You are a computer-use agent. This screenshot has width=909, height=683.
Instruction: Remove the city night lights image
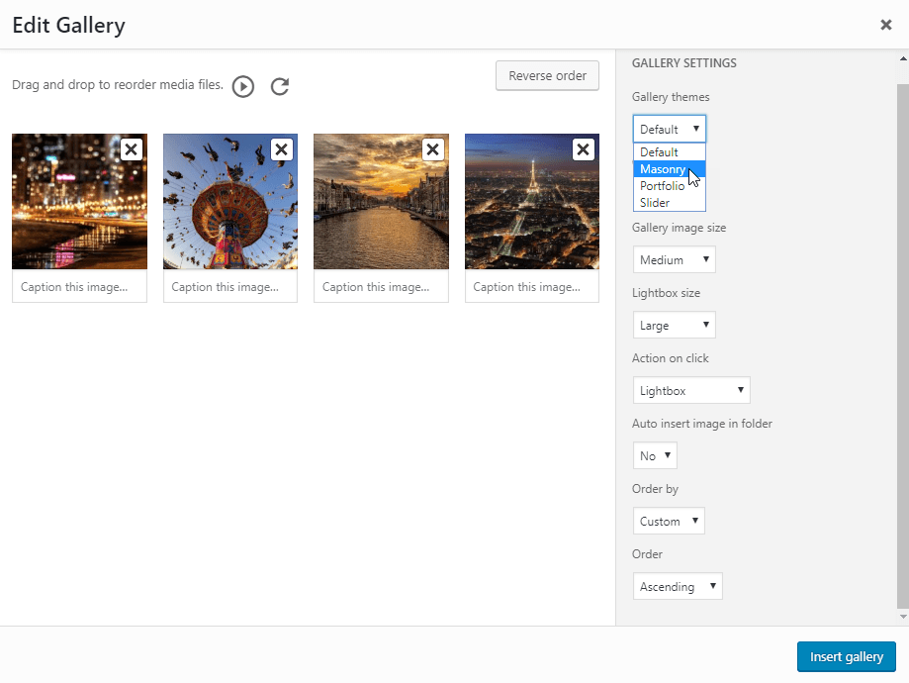click(132, 149)
